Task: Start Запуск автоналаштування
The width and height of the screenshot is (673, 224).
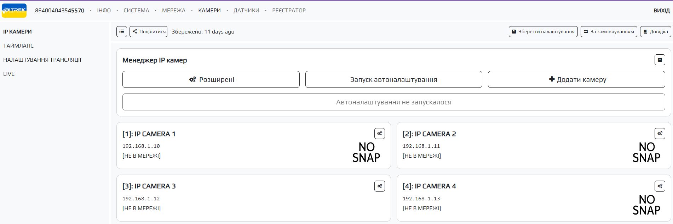Action: point(393,79)
